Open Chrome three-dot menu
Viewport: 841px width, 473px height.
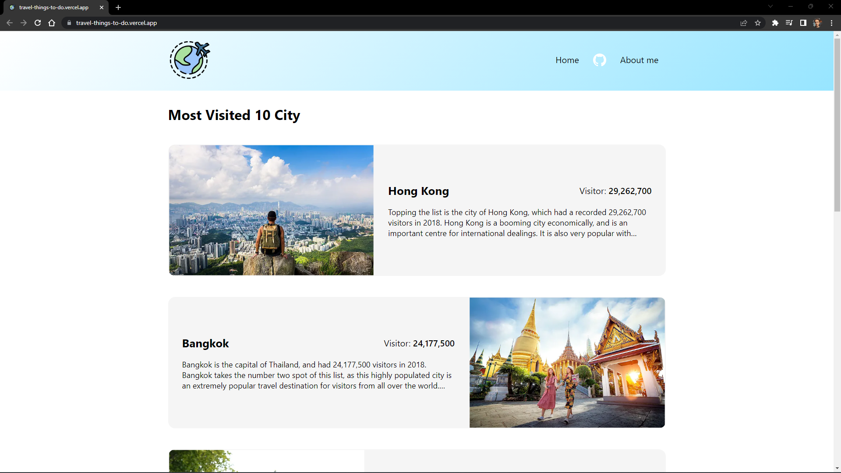[x=831, y=23]
